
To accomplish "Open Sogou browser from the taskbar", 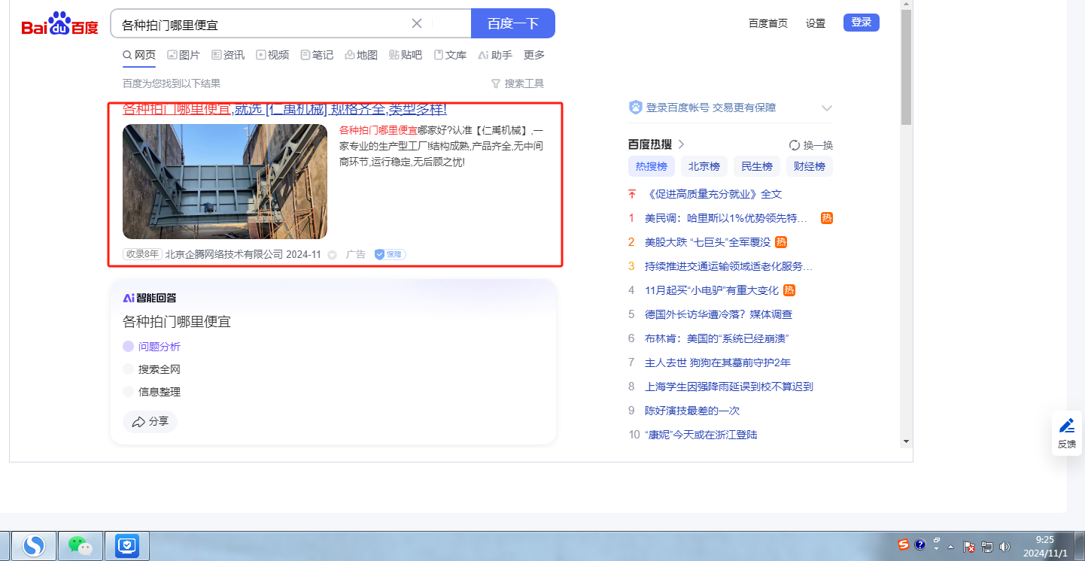I will [33, 545].
